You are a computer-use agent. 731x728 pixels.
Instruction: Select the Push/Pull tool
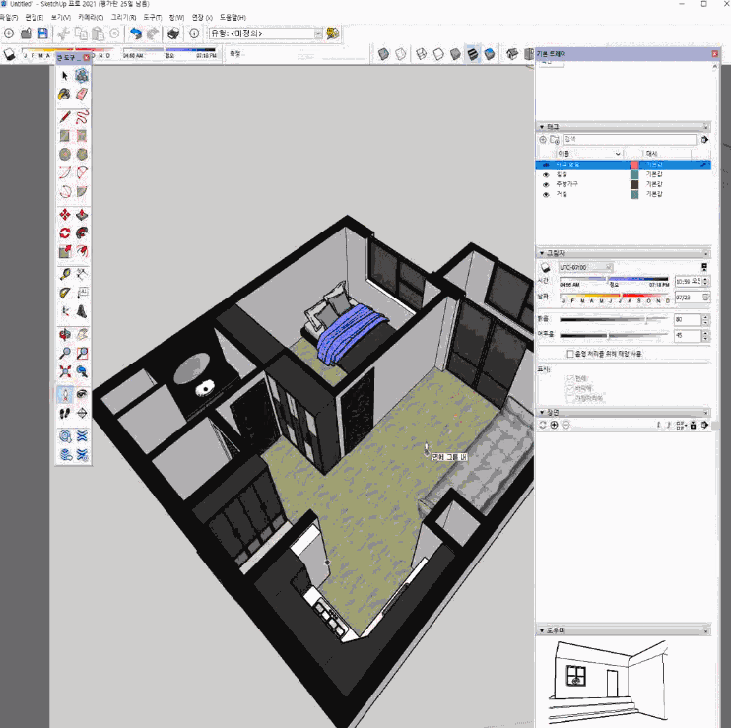(x=82, y=215)
